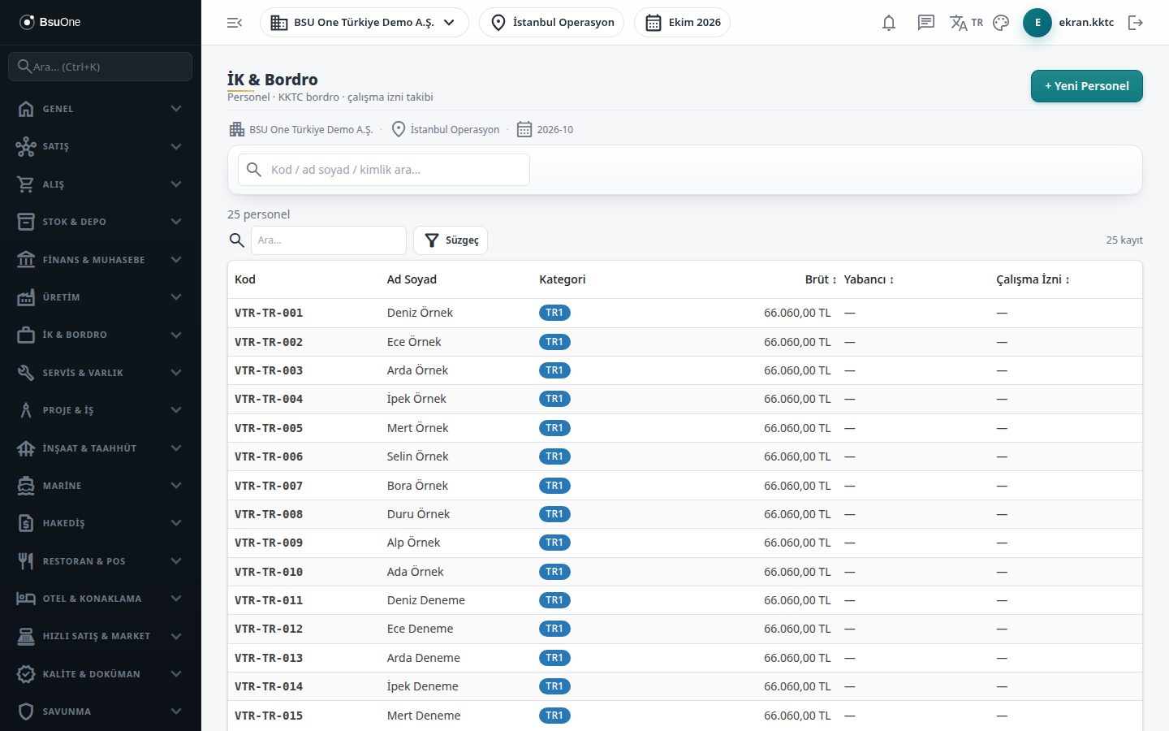Select the Savunma shield icon
This screenshot has width=1169, height=731.
coord(26,712)
